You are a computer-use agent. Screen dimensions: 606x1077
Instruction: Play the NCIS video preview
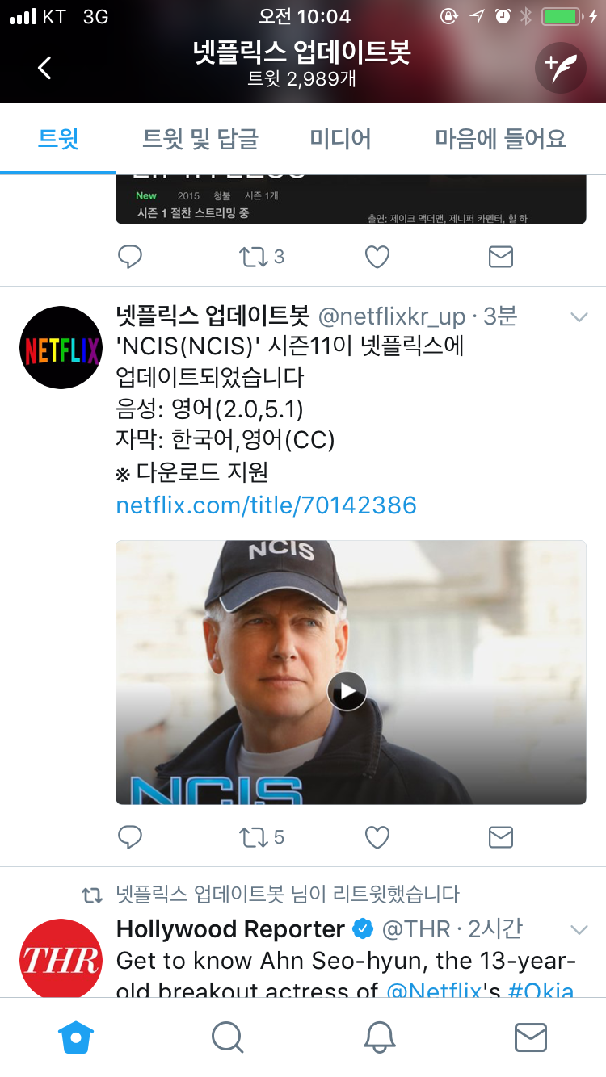[x=347, y=691]
